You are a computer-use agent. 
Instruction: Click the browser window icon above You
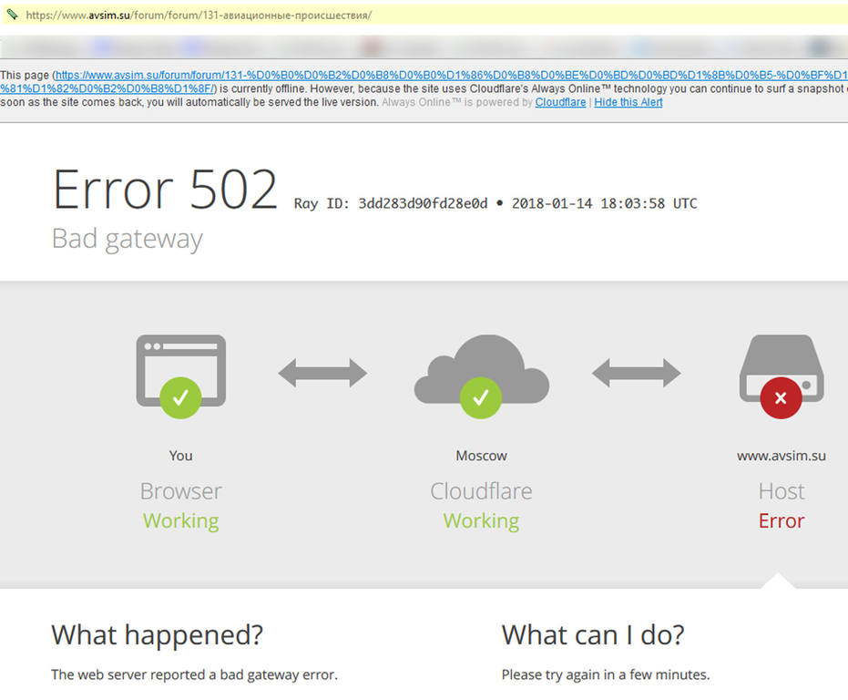click(180, 376)
